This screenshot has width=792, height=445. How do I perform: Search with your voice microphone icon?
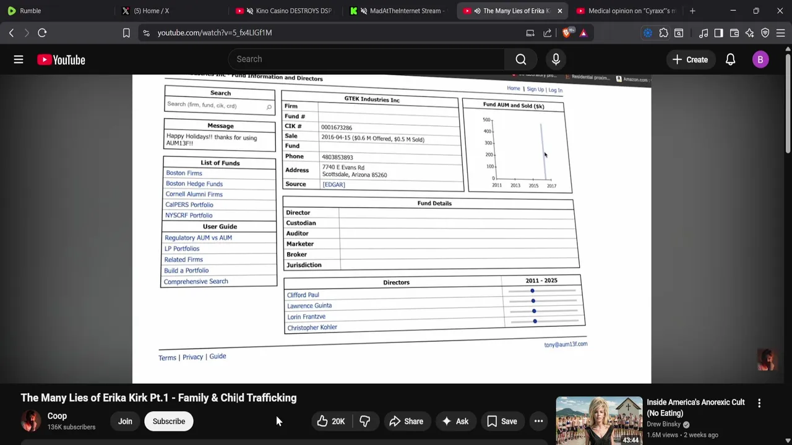click(x=556, y=59)
